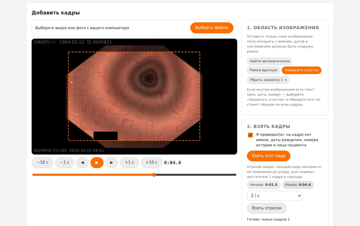Click the 'OLYMPUS CV-190' device overlay text
Image resolution: width=360 pixels, height=226 pixels.
(50, 151)
